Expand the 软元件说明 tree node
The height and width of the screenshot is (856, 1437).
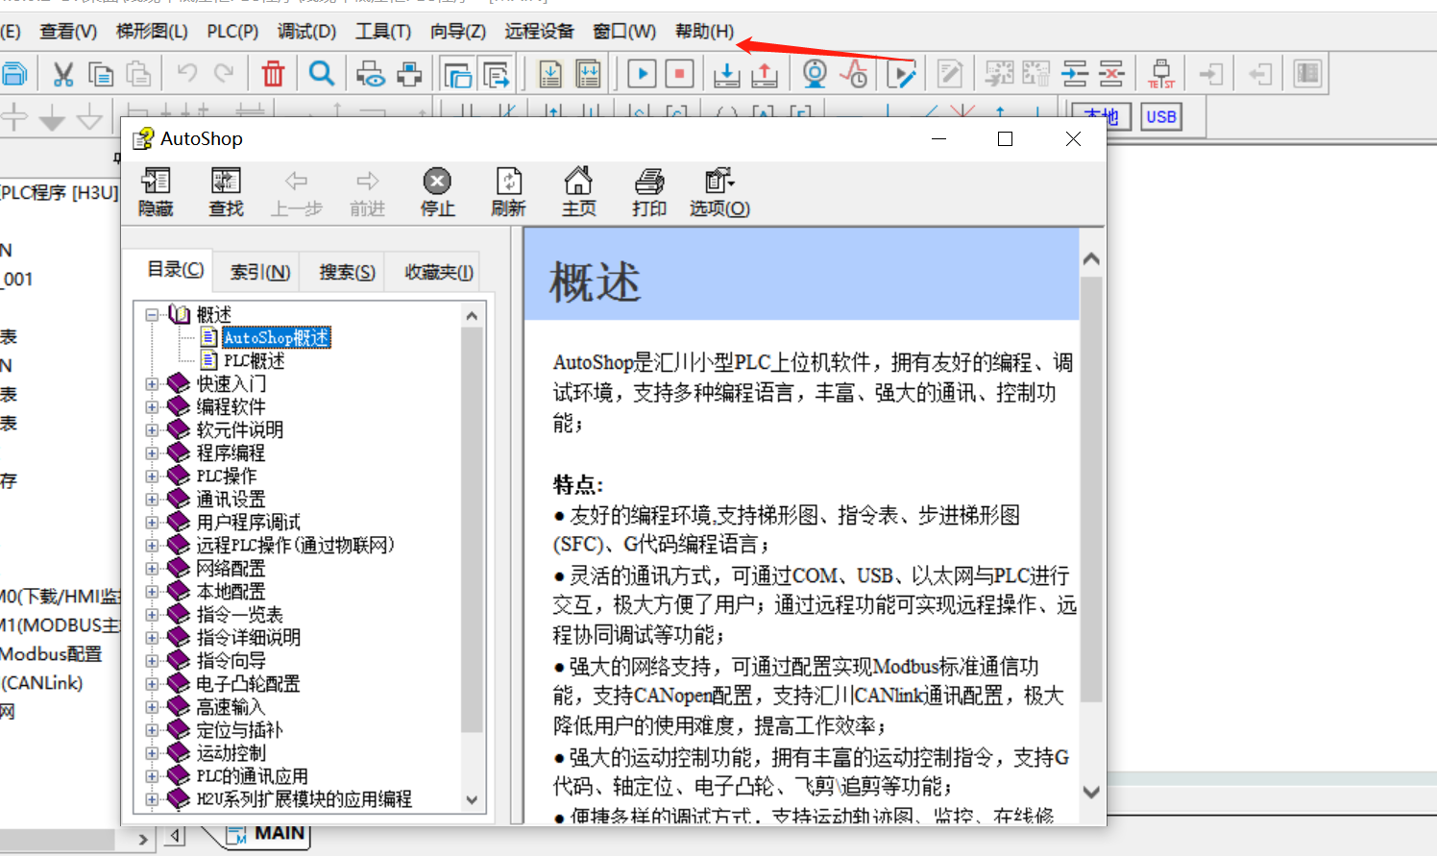152,429
